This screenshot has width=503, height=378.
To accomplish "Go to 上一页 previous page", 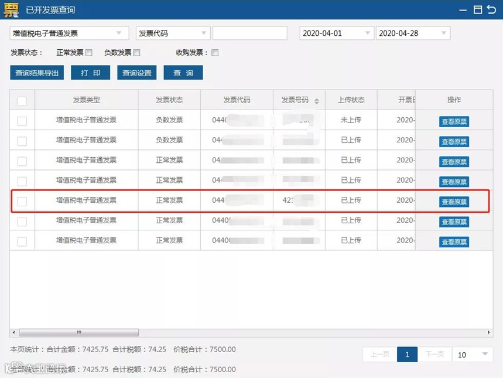I will coord(380,354).
